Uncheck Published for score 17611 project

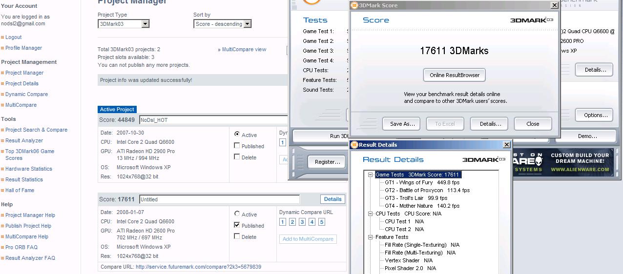click(237, 225)
